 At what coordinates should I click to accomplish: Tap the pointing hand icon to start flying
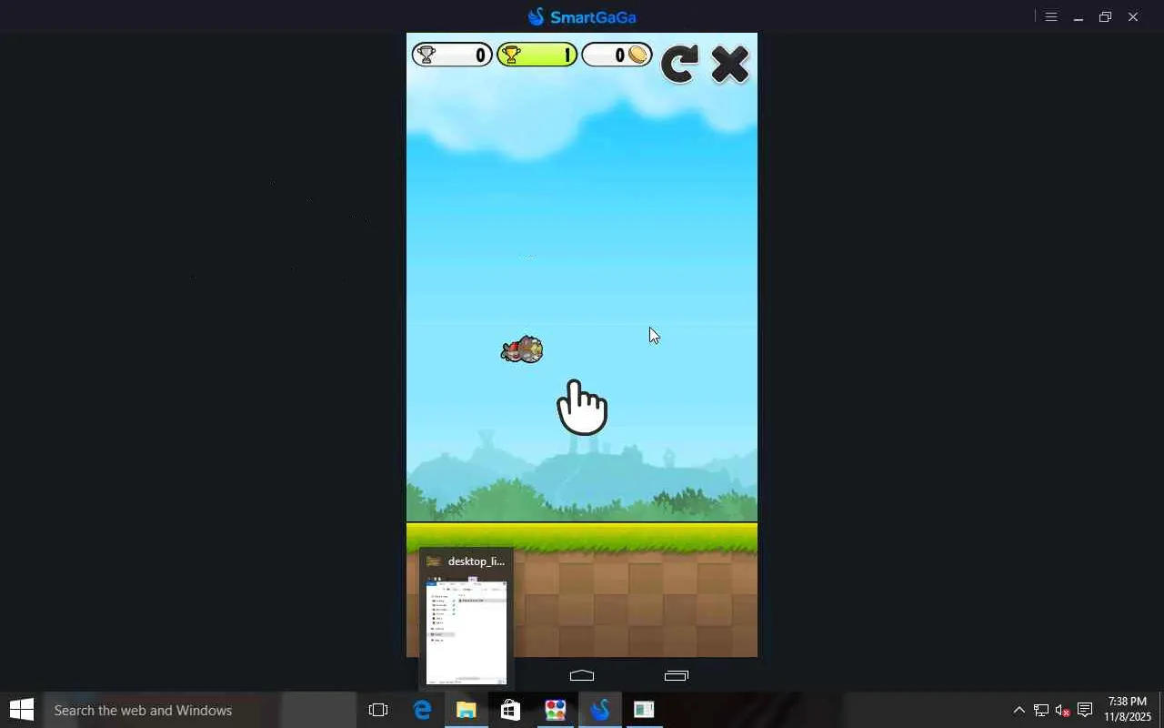[582, 407]
